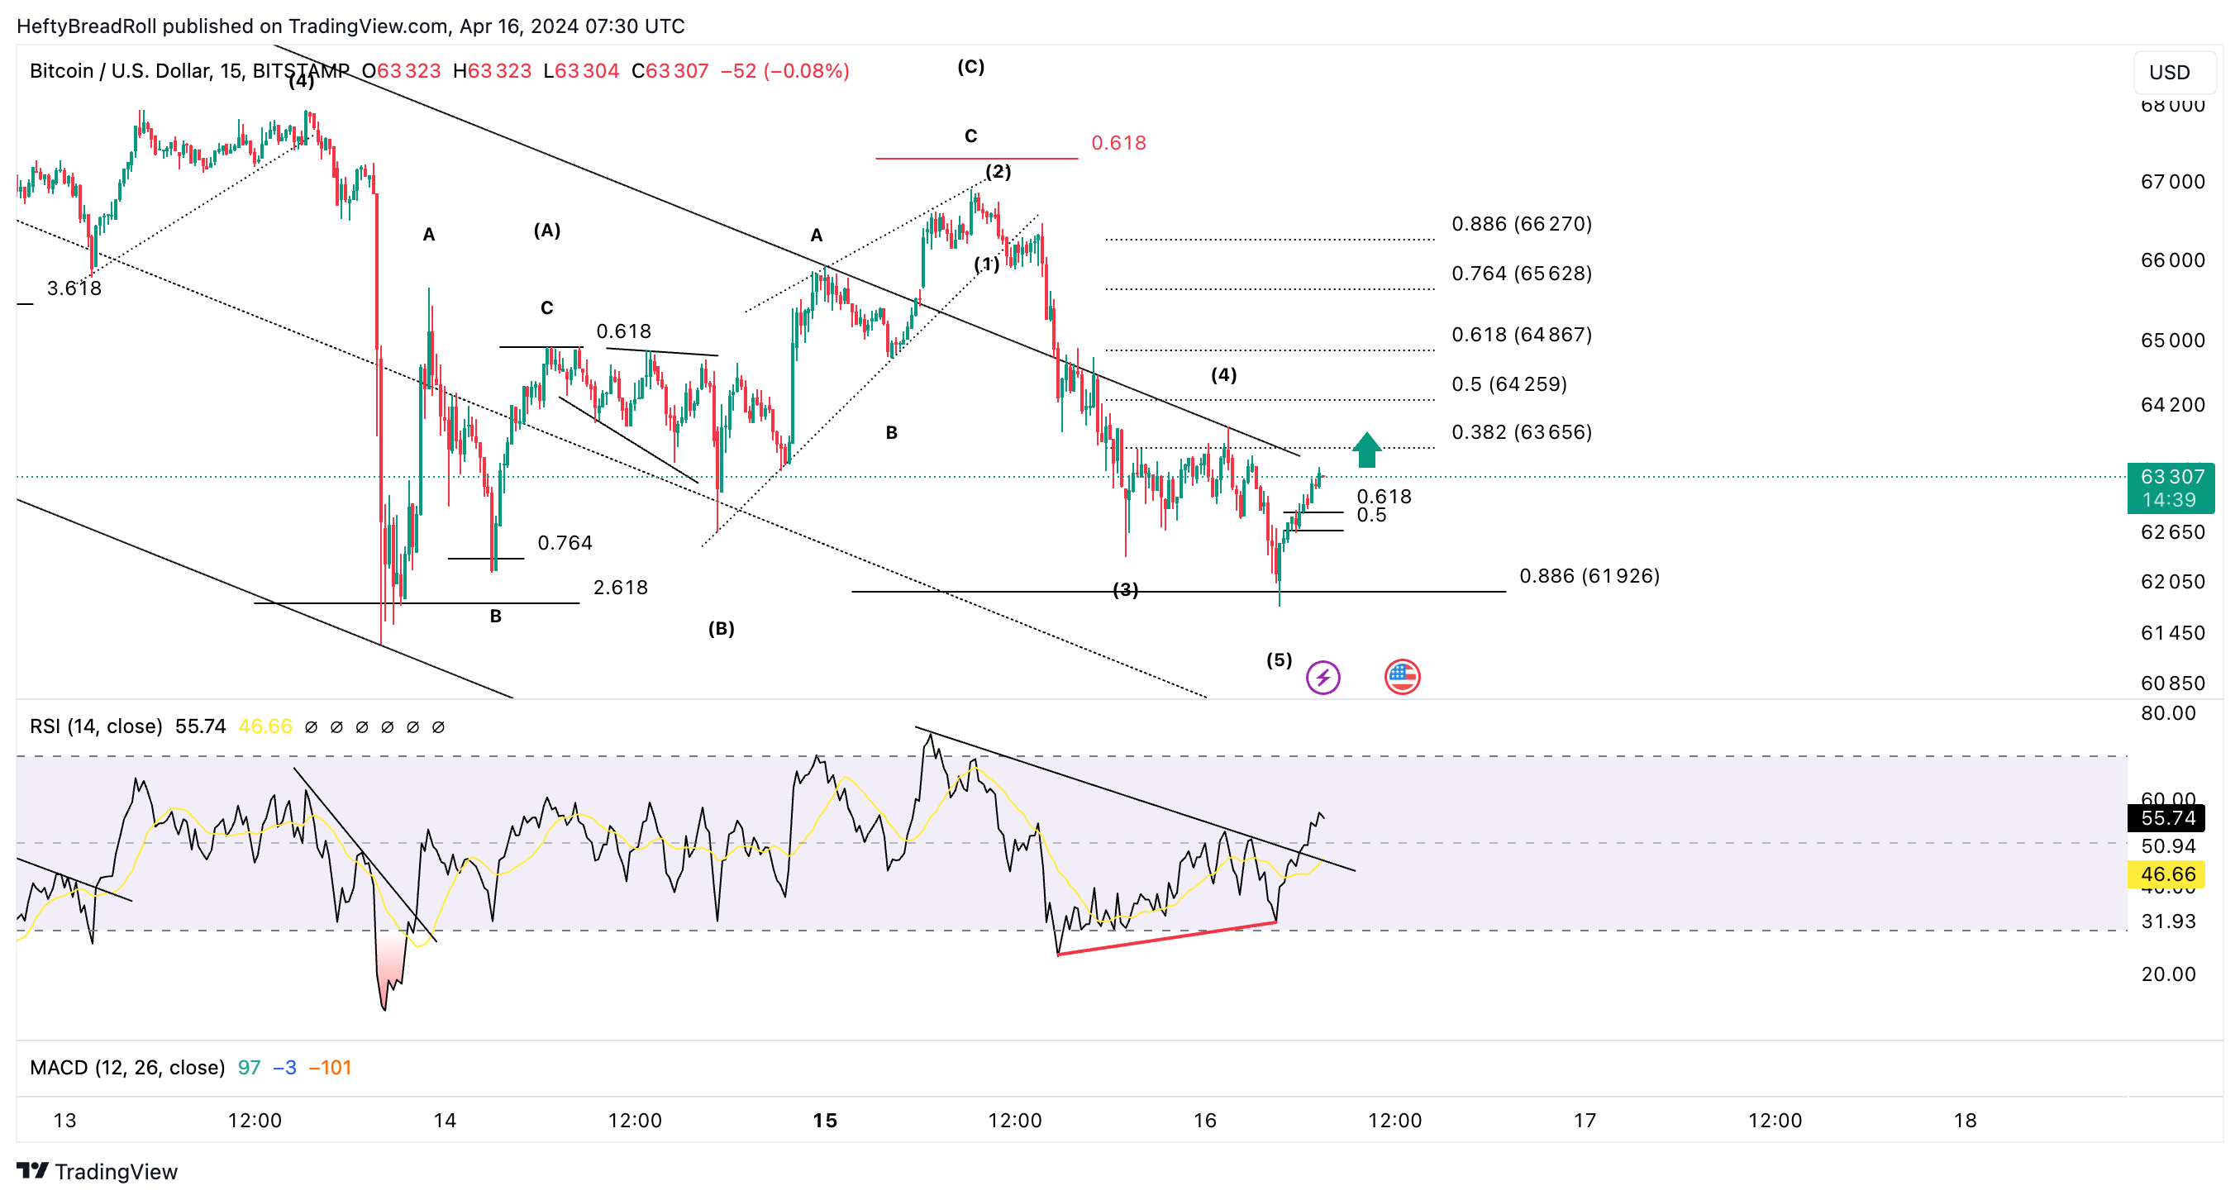Click the (A) wave label
2240x1200 pixels.
coord(546,231)
